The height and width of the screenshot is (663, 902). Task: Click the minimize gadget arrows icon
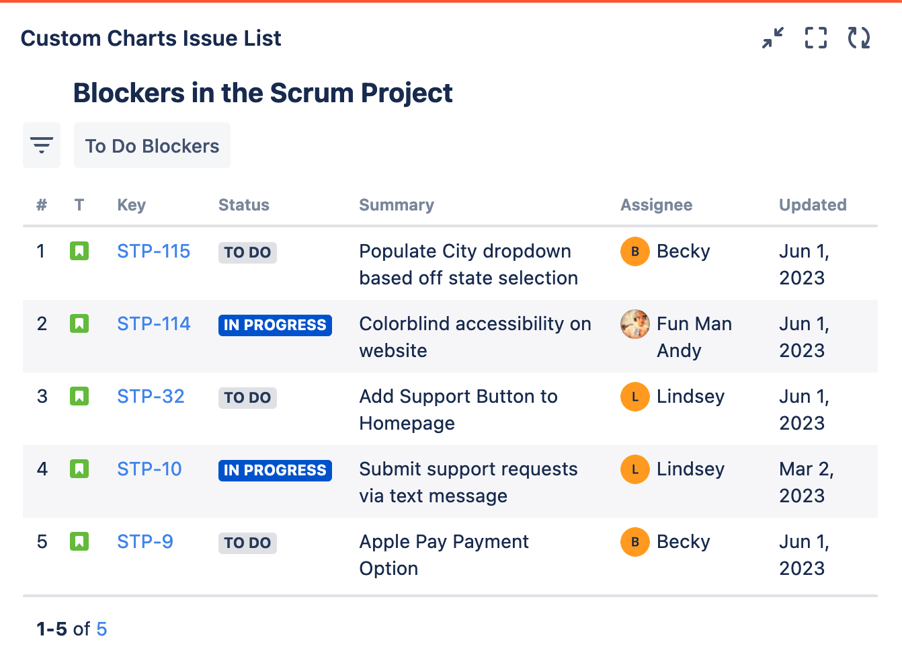(773, 38)
